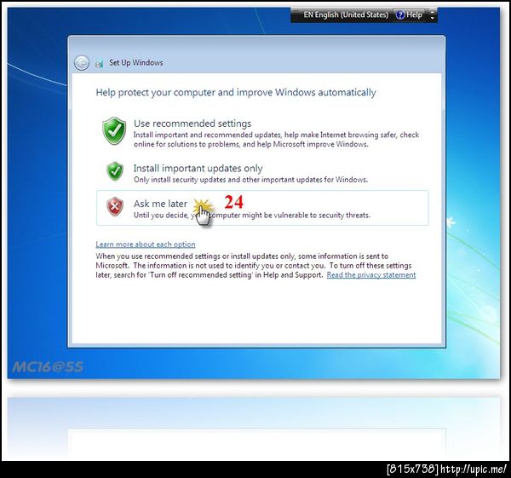Click text 'Only install security updates and other important updates'
This screenshot has width=511, height=478.
pos(250,180)
